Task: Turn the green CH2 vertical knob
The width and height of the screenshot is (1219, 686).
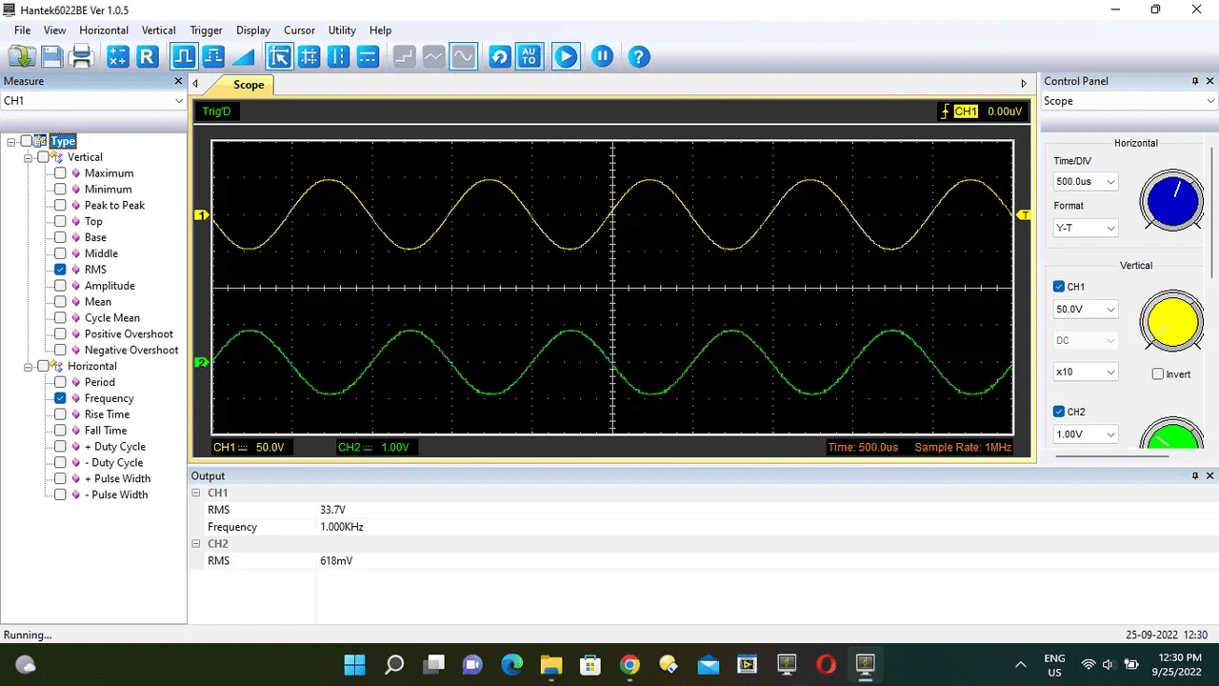Action: pyautogui.click(x=1171, y=434)
